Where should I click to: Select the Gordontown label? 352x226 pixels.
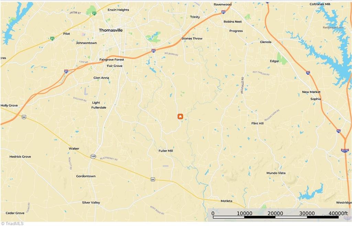(86, 176)
